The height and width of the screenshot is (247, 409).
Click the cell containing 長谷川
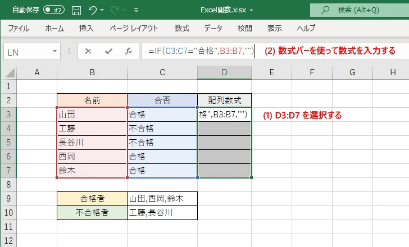(92, 143)
